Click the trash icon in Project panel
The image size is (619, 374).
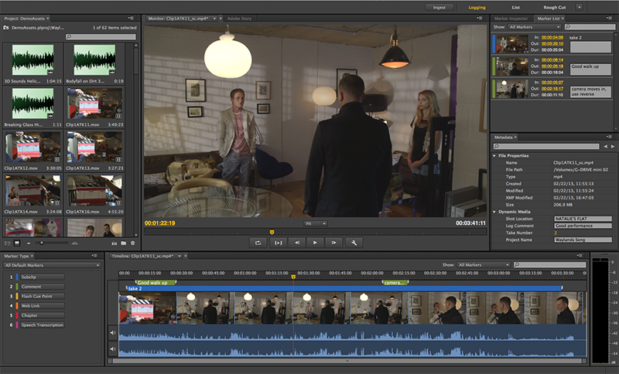coord(132,243)
